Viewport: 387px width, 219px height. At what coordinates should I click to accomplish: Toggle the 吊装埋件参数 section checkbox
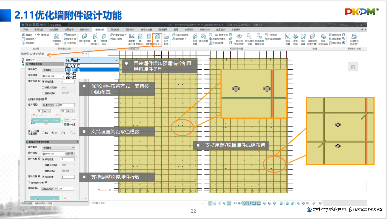point(27,64)
